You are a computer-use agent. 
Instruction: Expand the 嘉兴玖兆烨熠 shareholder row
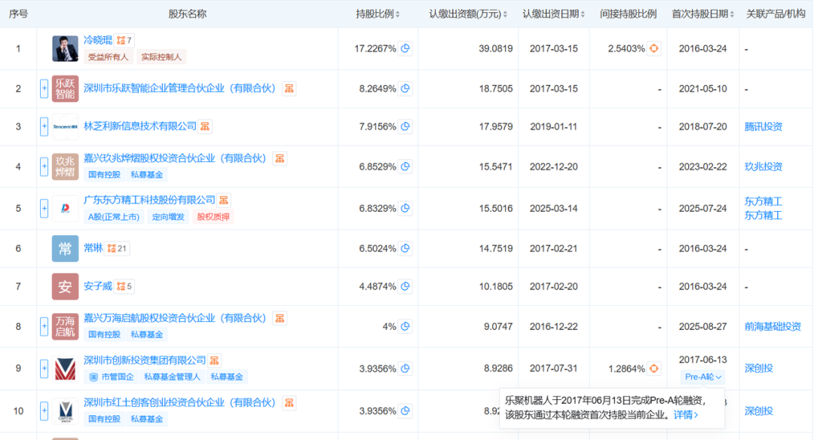[x=44, y=167]
